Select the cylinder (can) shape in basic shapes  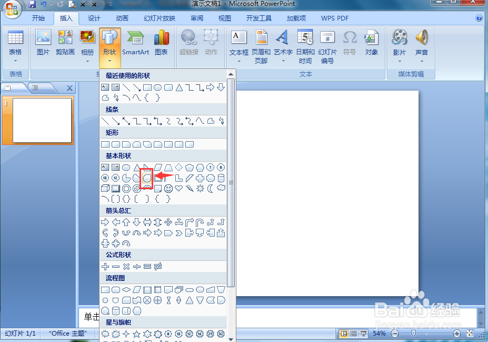[221, 178]
